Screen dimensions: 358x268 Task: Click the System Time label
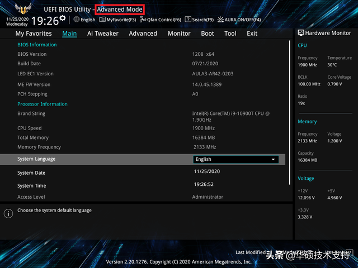[31, 186]
